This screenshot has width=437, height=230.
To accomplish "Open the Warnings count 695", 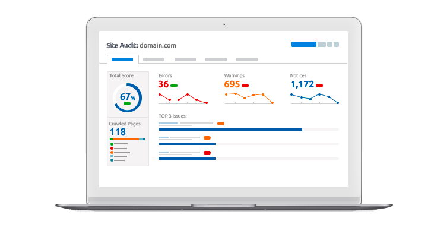I will [x=232, y=84].
